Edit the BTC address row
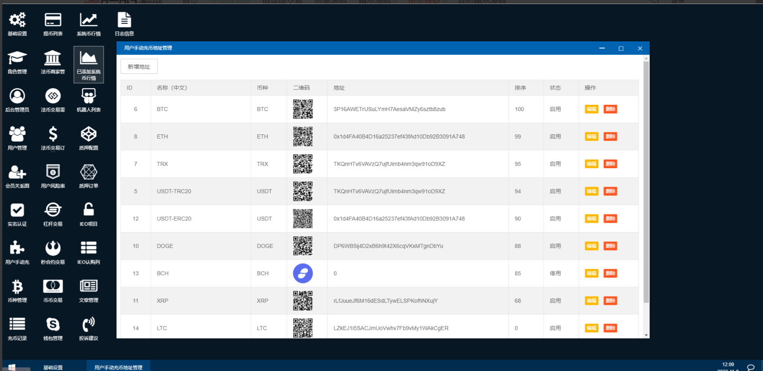The height and width of the screenshot is (371, 763). click(x=591, y=109)
